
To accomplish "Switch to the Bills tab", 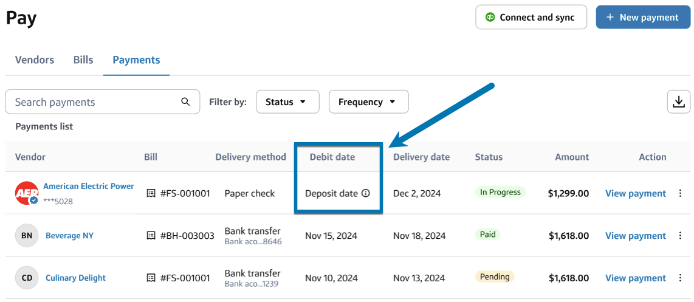I will click(83, 60).
